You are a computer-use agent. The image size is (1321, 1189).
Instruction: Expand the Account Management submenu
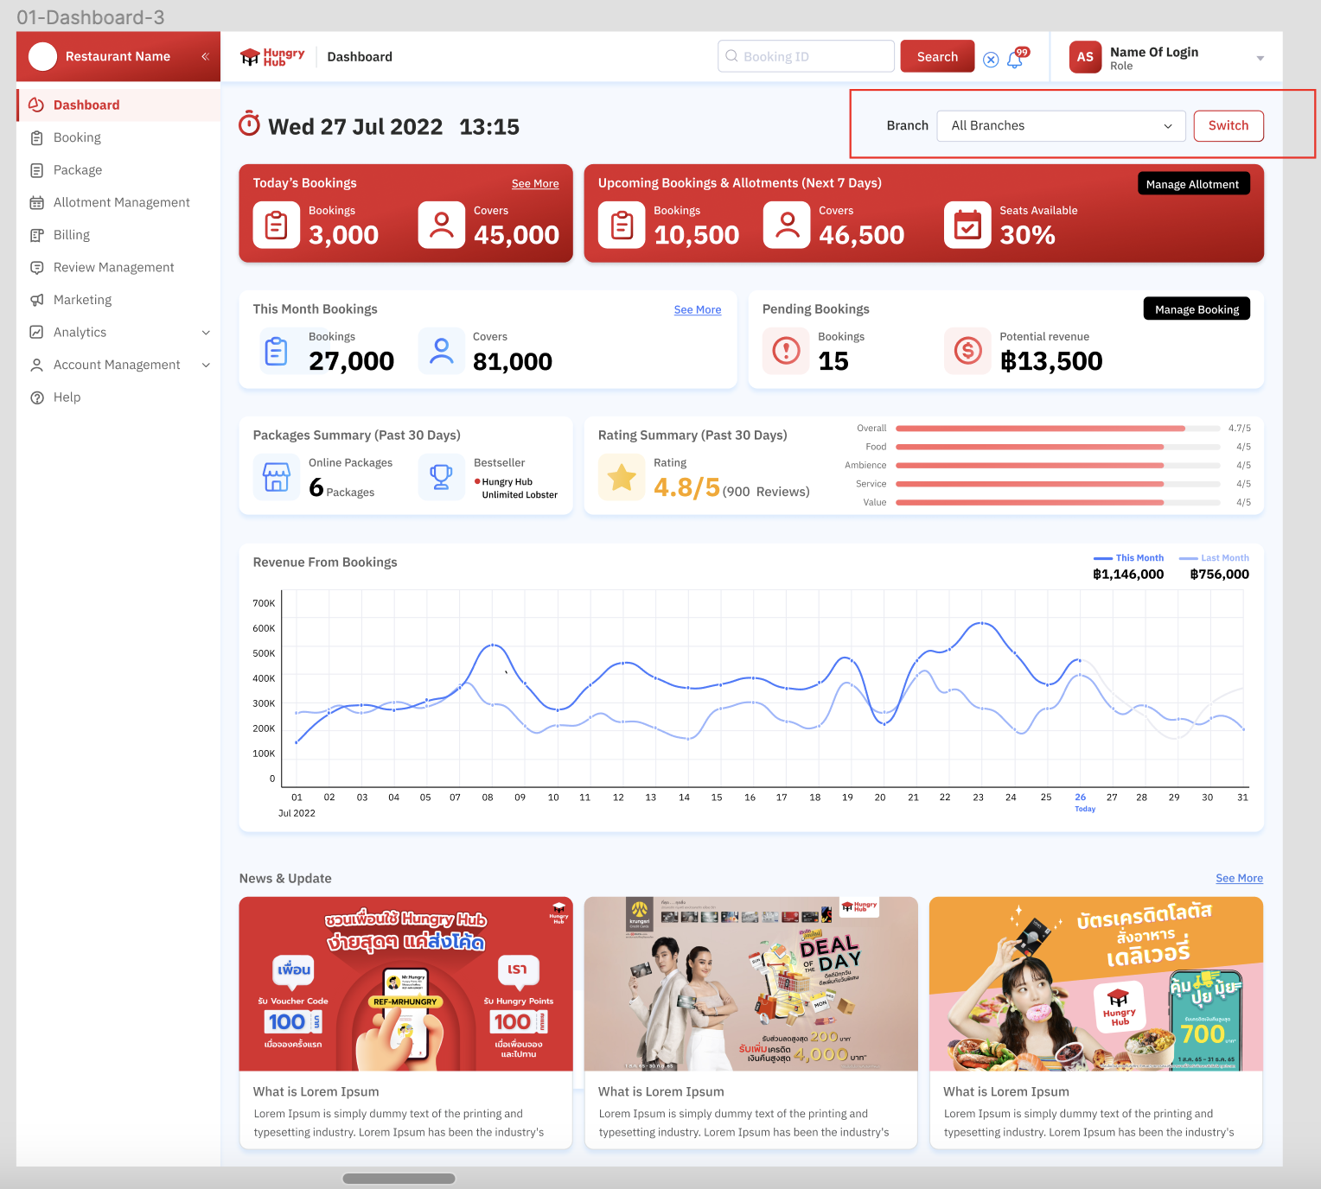pyautogui.click(x=206, y=366)
